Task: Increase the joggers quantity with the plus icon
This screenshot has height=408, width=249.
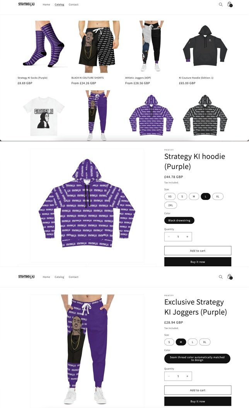Action: [x=187, y=376]
